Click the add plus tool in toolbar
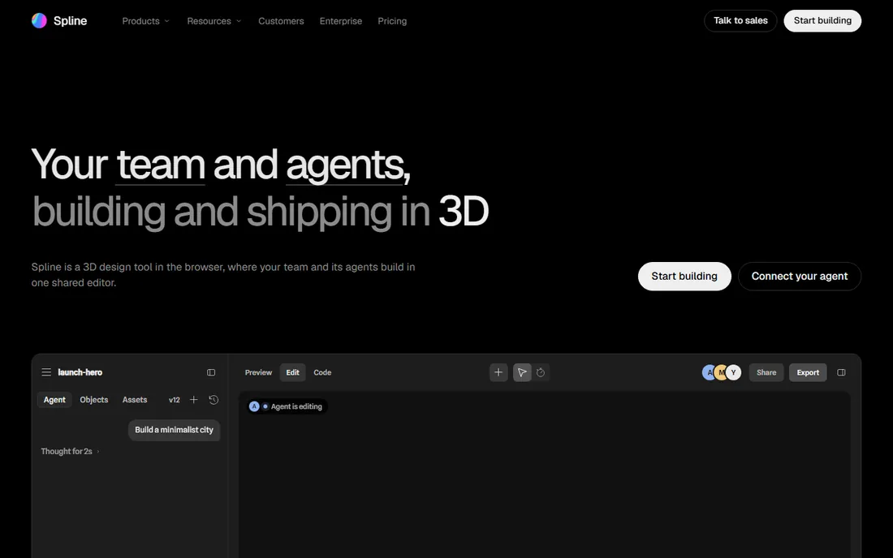Viewport: 893px width, 558px height. click(x=498, y=372)
